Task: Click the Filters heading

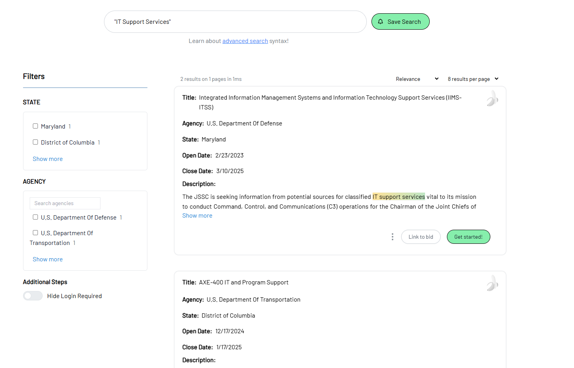Action: point(34,76)
